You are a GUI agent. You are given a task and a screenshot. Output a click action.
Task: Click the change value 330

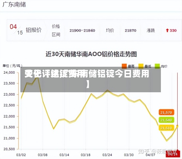[x=173, y=30]
